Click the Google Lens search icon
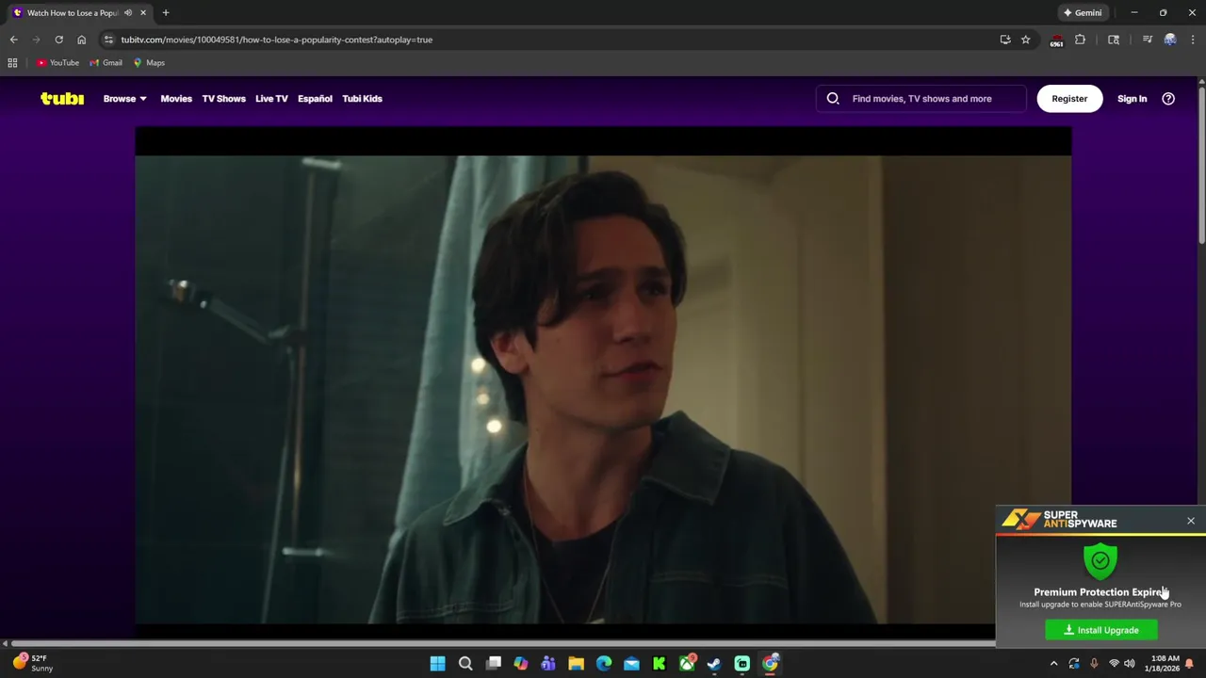The height and width of the screenshot is (678, 1206). click(1114, 40)
